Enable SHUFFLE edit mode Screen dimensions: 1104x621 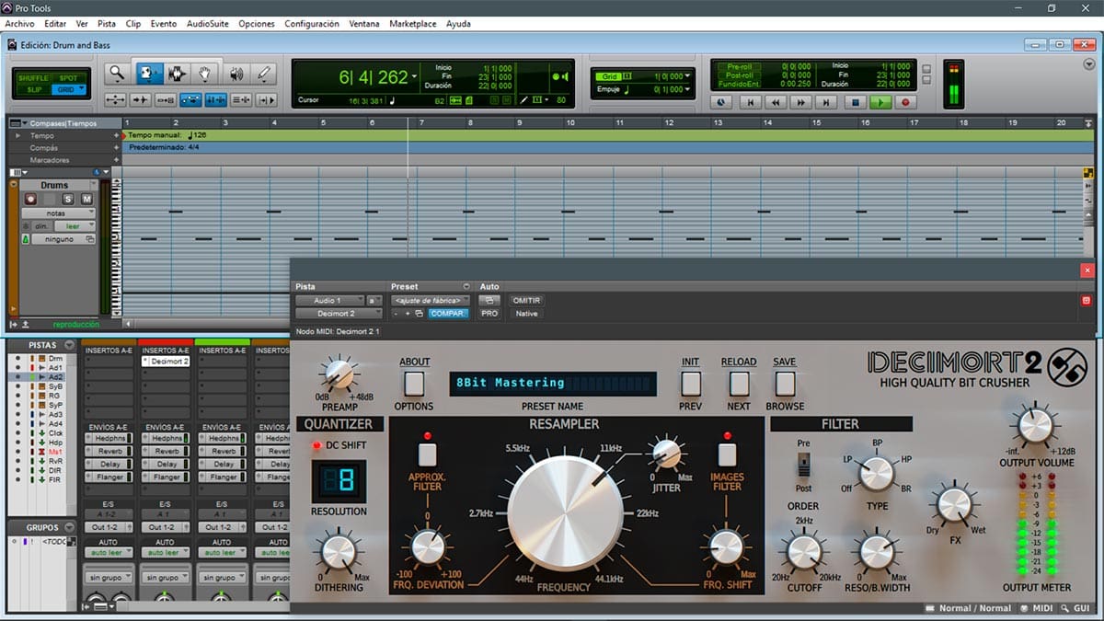tap(34, 78)
